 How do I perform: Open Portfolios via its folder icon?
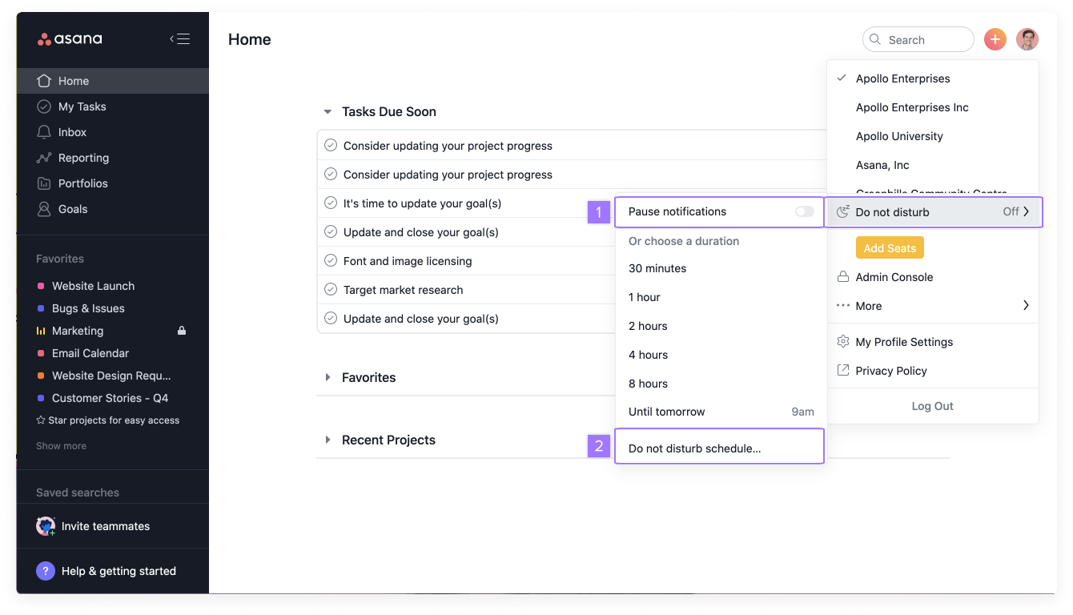[x=44, y=183]
